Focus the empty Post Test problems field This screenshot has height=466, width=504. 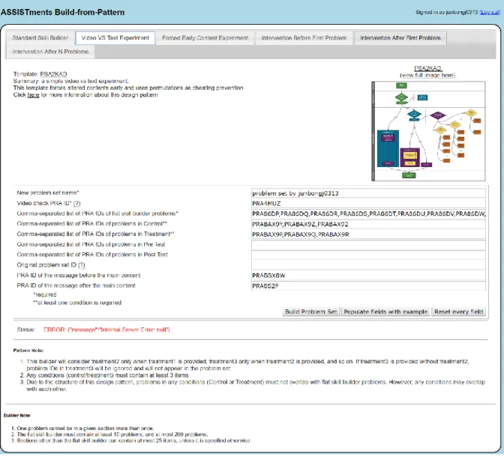pos(368,255)
